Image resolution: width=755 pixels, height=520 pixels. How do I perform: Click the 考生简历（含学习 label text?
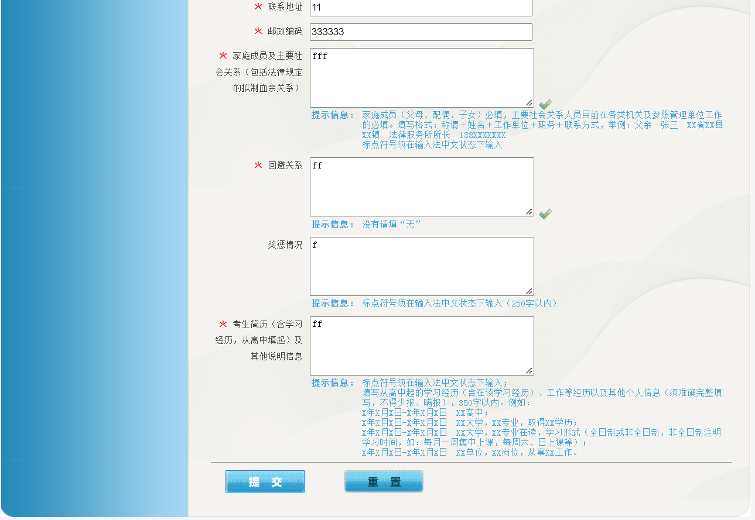click(268, 324)
